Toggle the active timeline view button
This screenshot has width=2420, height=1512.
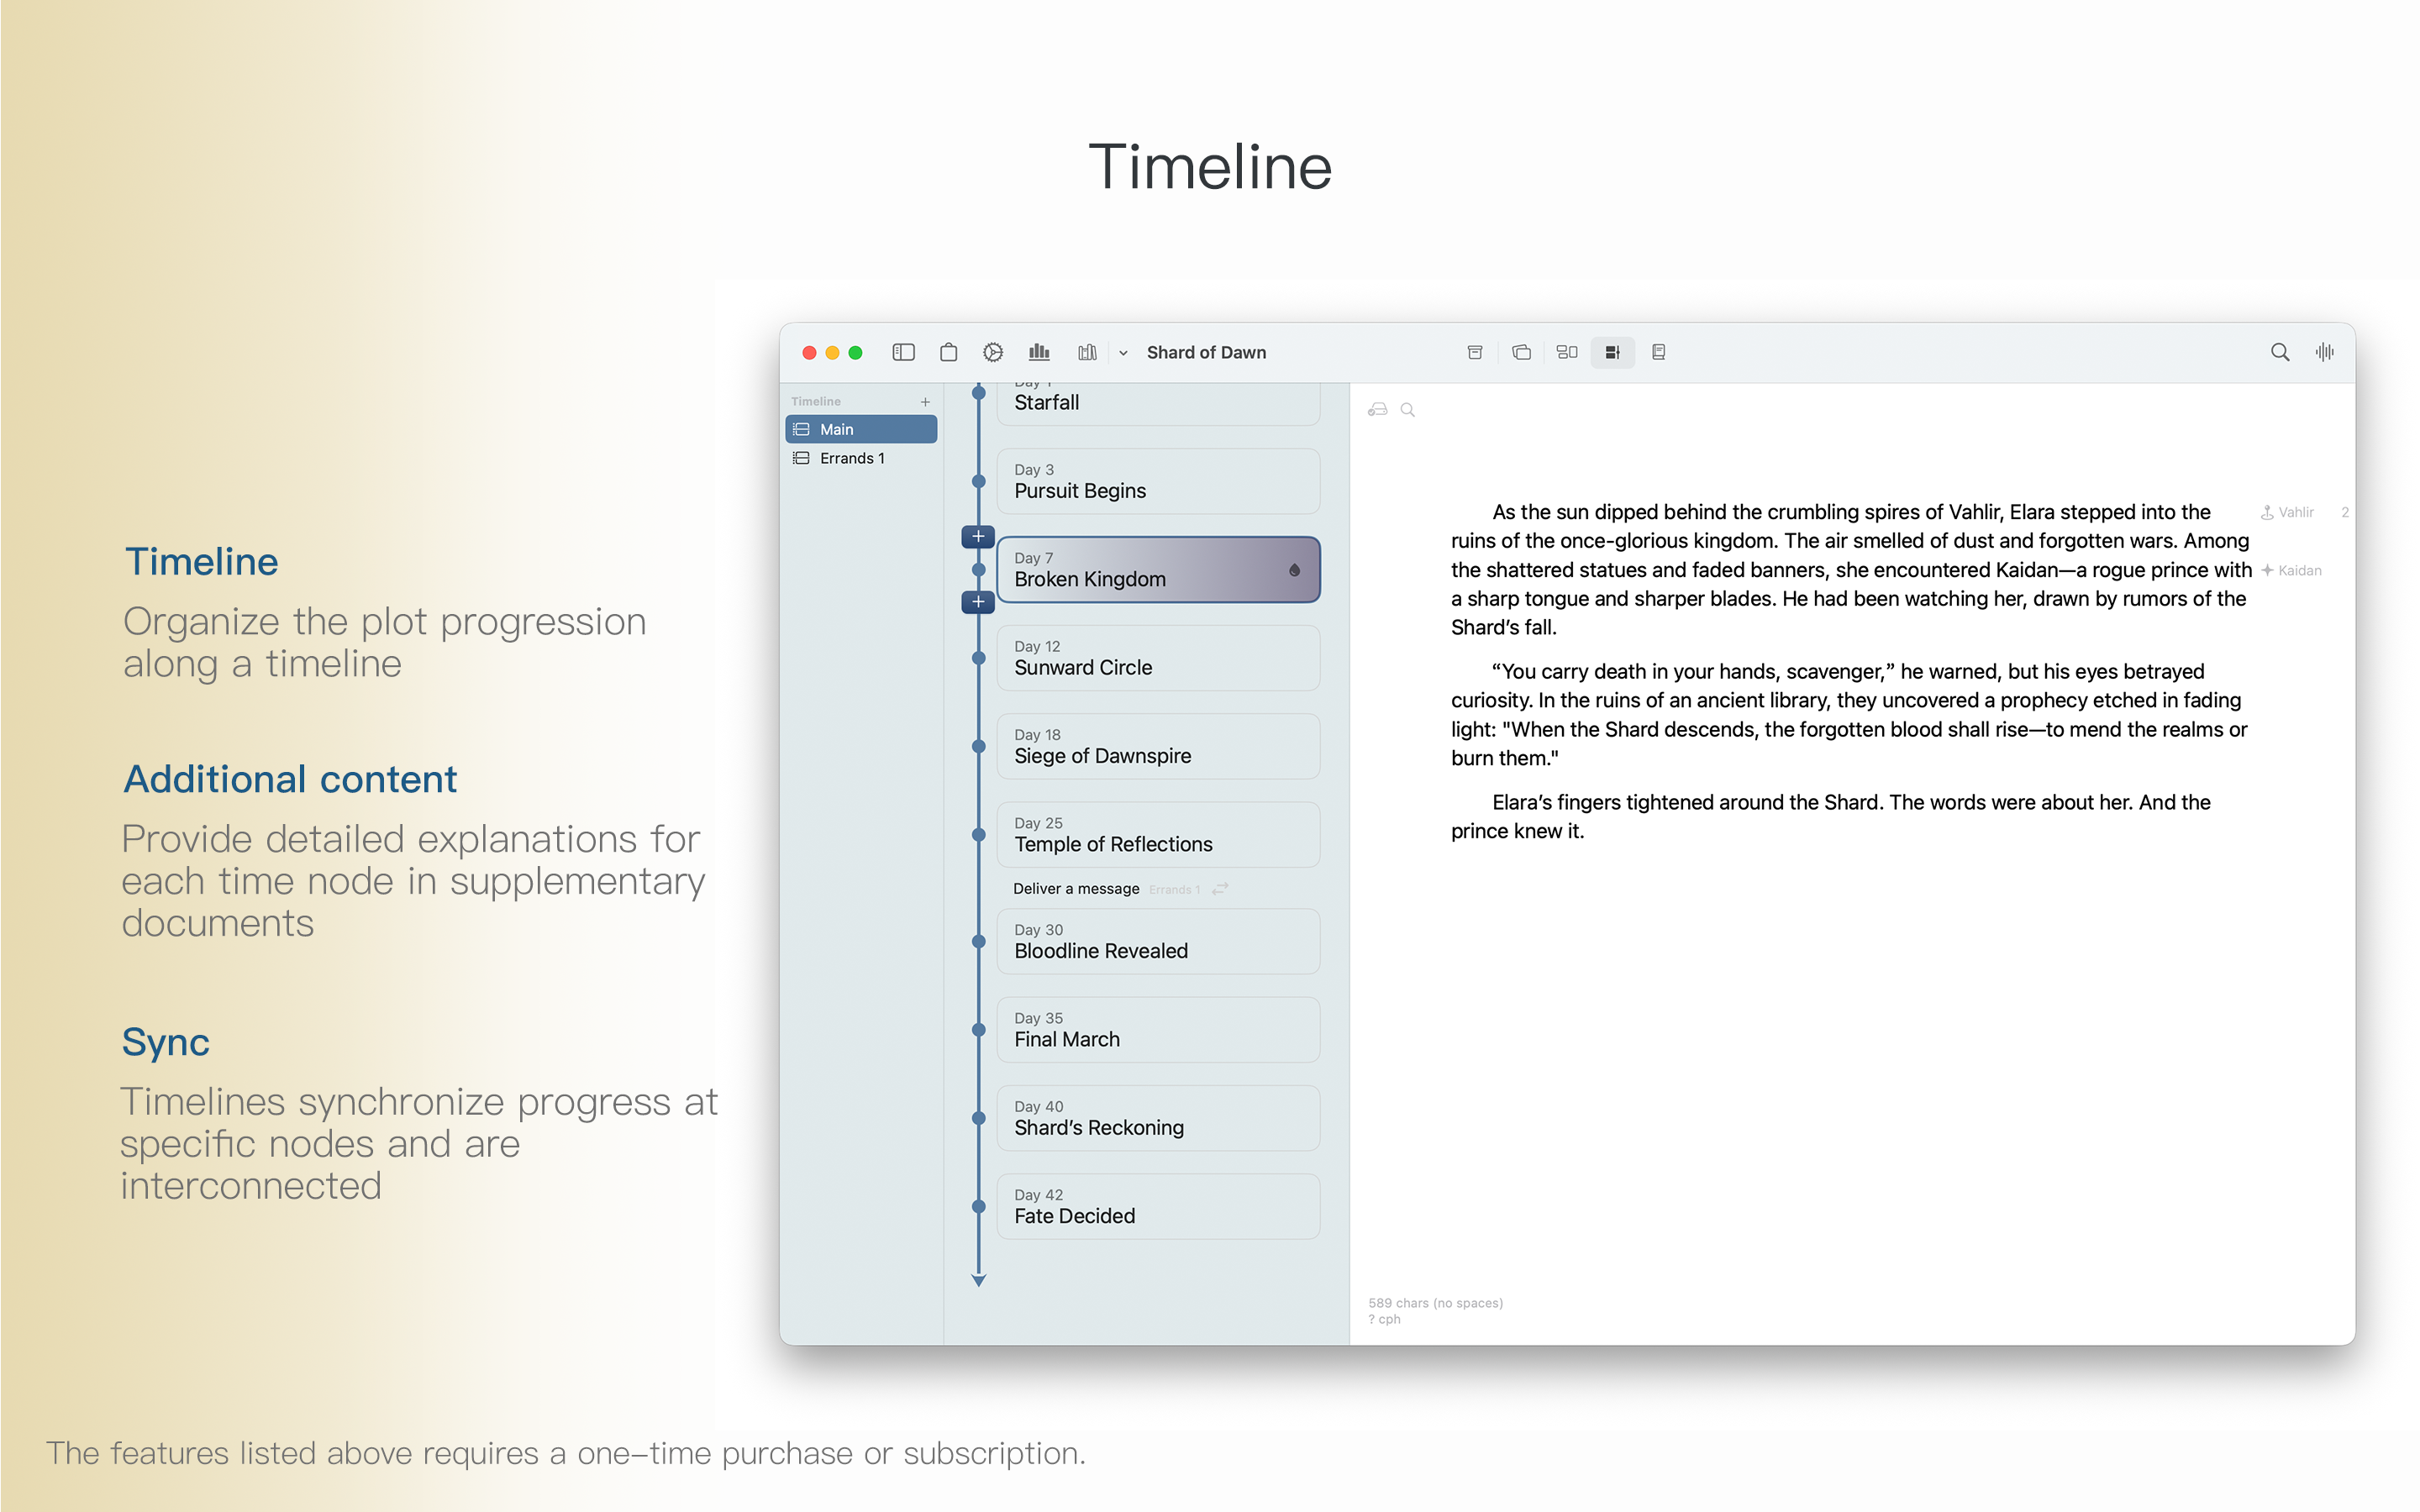(x=1612, y=352)
